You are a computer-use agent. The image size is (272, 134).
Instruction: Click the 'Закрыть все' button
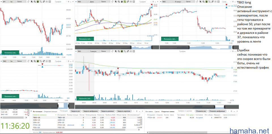[x=75, y=111]
